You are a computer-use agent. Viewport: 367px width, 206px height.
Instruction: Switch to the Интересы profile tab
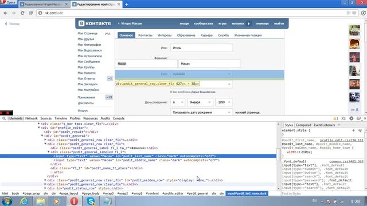165,35
